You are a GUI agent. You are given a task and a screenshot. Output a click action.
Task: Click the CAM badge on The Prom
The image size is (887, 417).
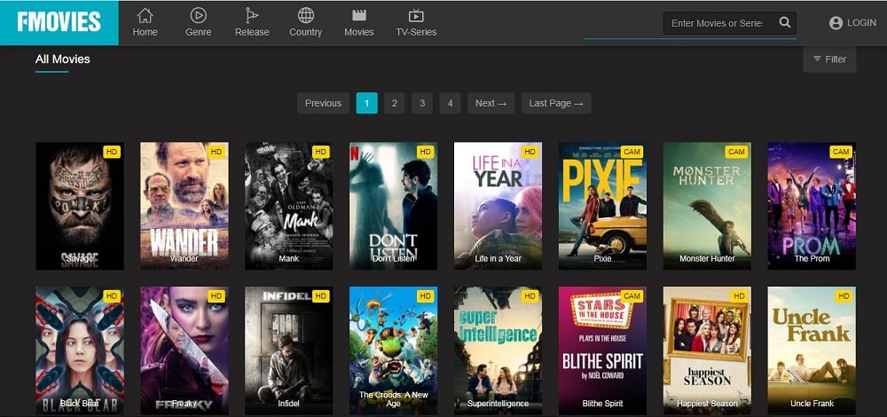841,152
